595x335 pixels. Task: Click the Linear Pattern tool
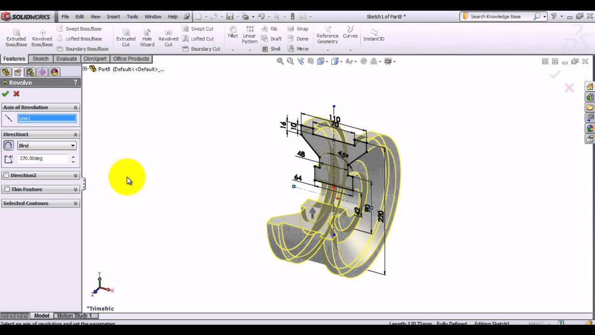(250, 35)
